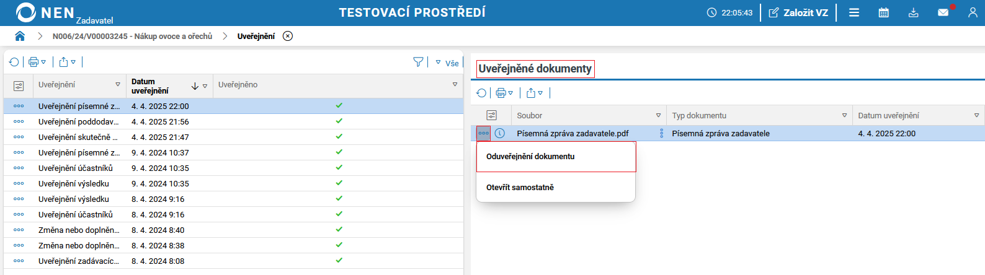Open messages envelope with red notification
985x275 pixels.
pos(943,12)
